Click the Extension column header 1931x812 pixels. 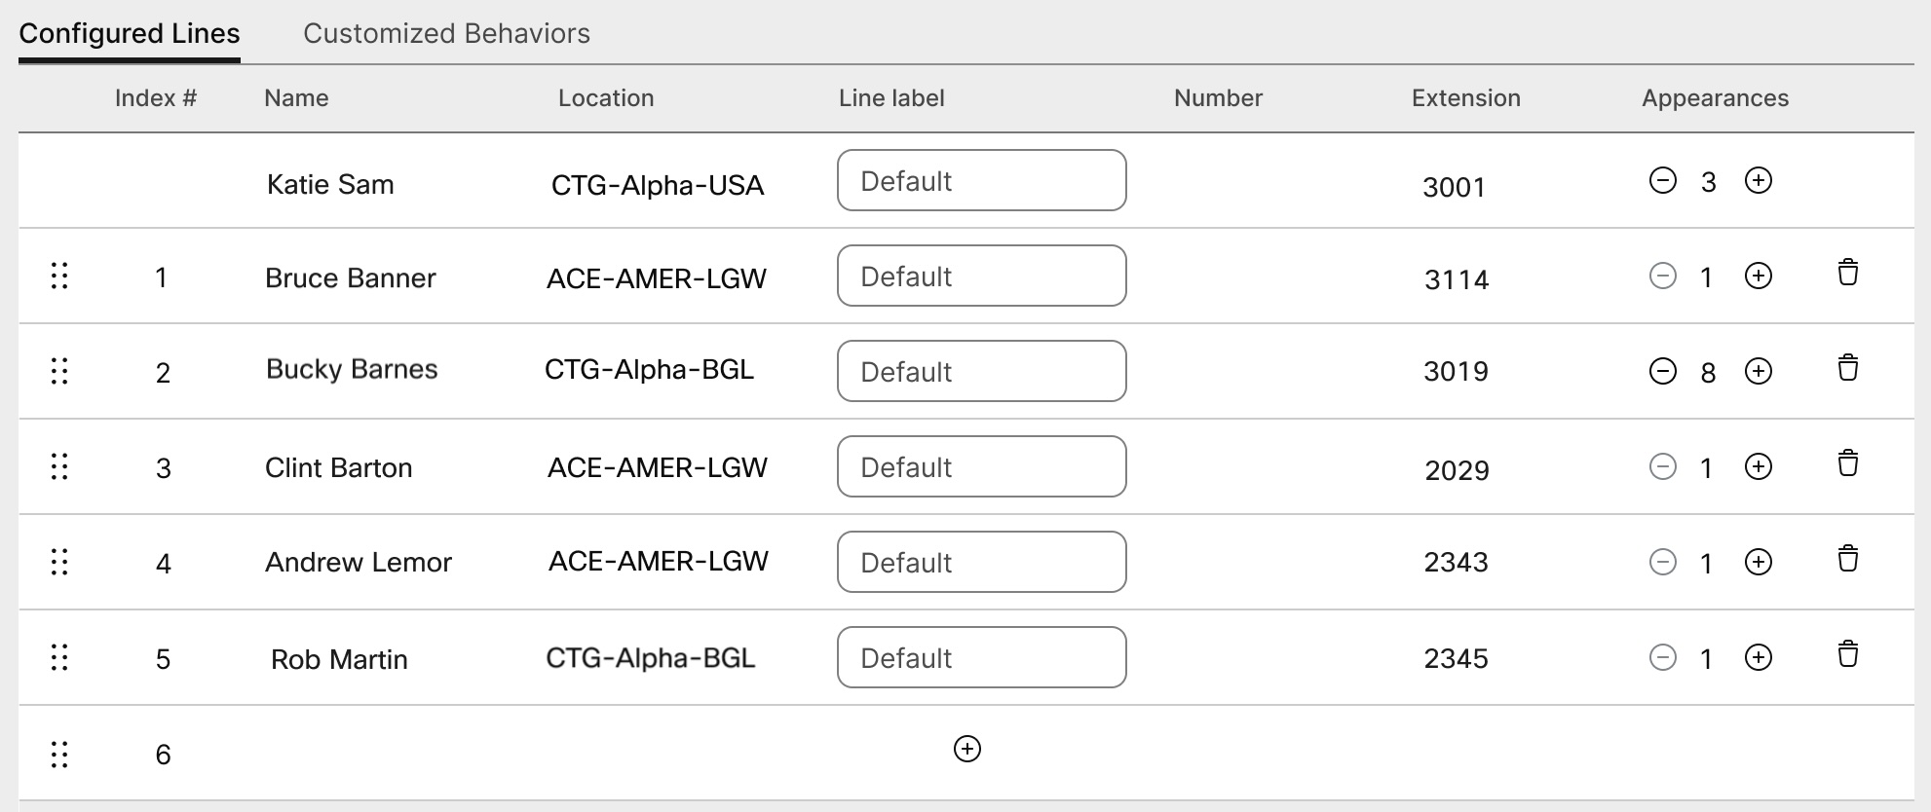[x=1466, y=98]
